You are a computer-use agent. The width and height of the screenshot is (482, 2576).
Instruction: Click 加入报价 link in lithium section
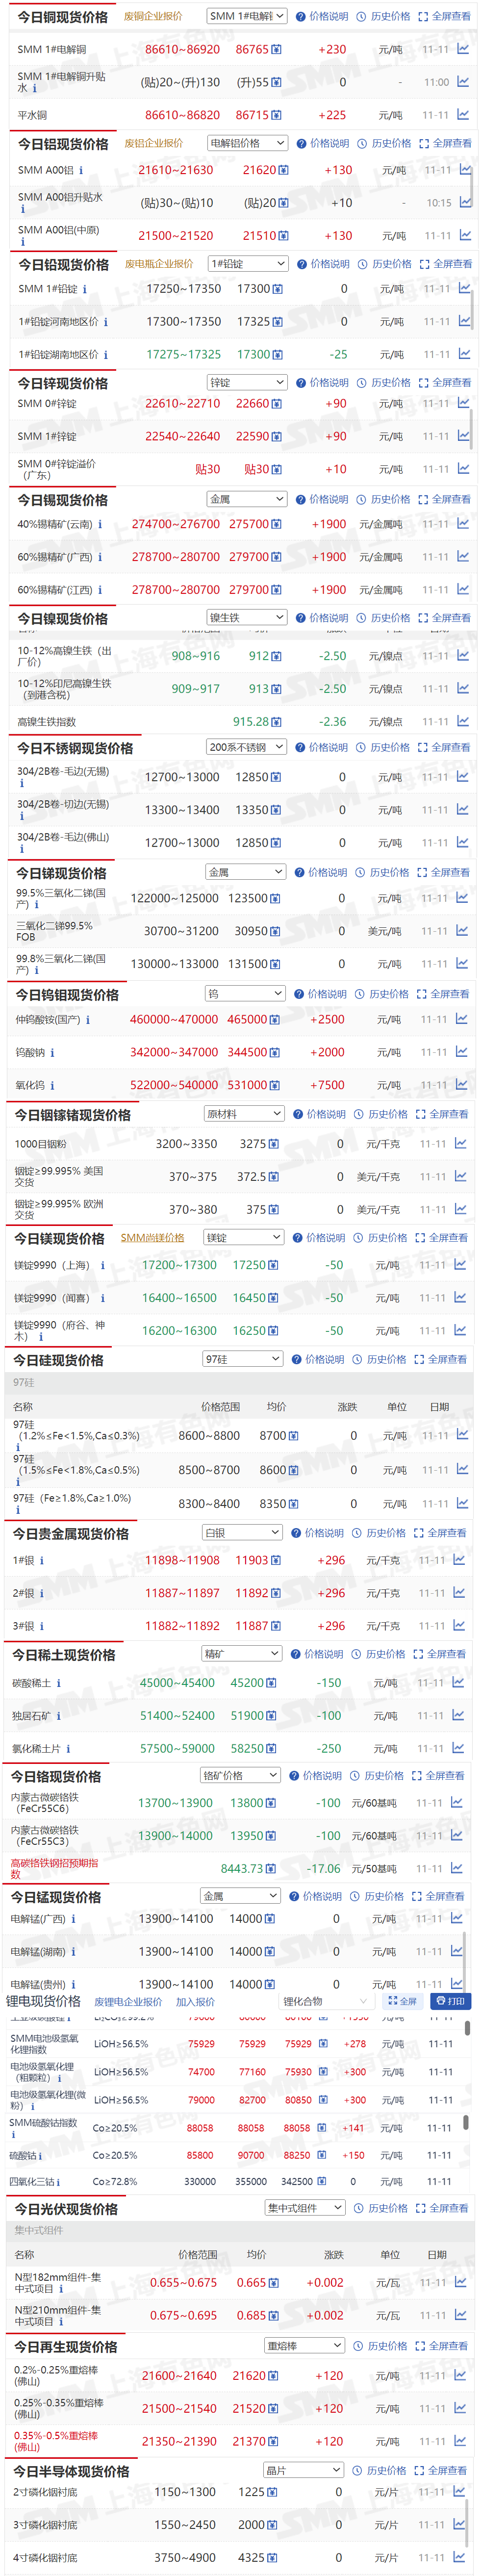[x=195, y=2001]
